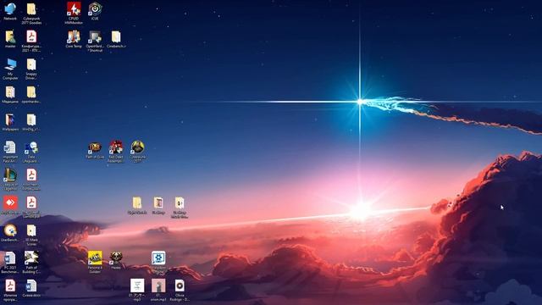Open the 3D Mark Scores folder
This screenshot has width=542, height=305.
tap(31, 235)
